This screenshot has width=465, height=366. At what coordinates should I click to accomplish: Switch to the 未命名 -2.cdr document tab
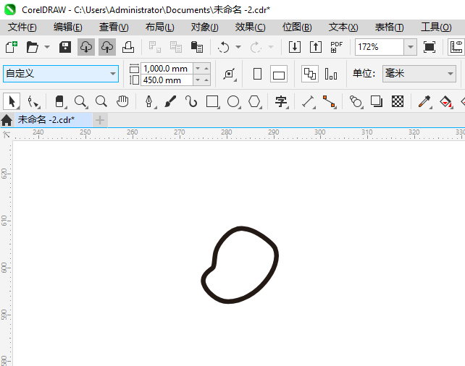(x=54, y=120)
